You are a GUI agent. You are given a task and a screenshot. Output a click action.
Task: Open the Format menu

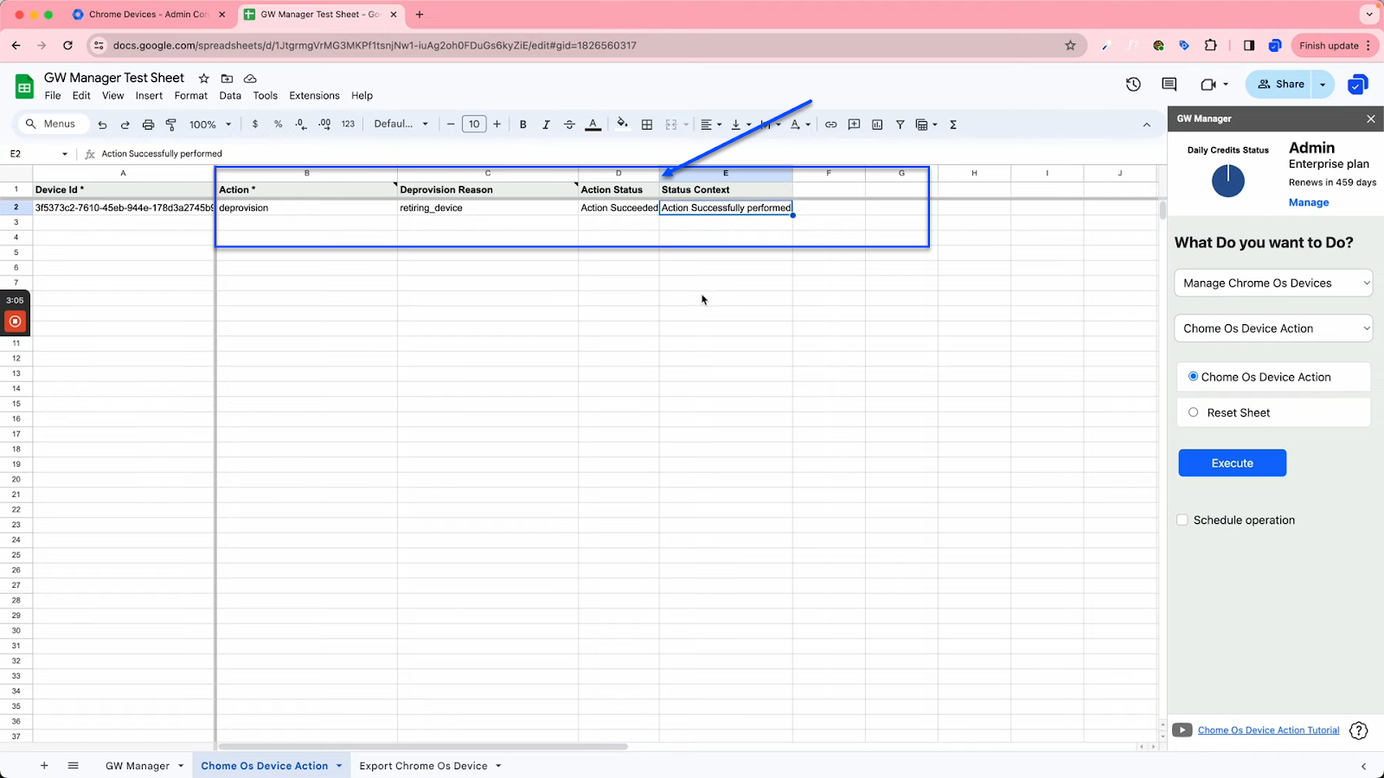click(191, 96)
